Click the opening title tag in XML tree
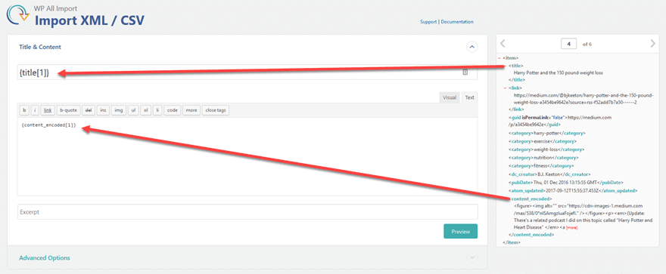The height and width of the screenshot is (274, 666). [516, 66]
